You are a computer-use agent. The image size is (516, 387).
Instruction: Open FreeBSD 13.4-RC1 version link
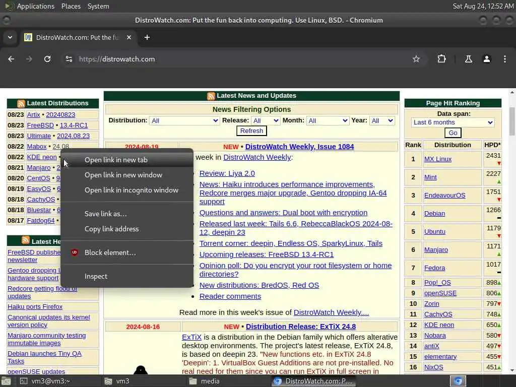coord(74,125)
